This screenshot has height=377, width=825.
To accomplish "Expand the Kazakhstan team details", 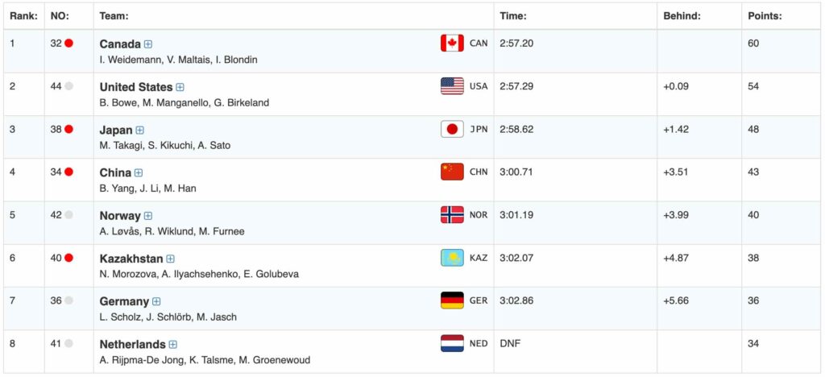I will 170,259.
